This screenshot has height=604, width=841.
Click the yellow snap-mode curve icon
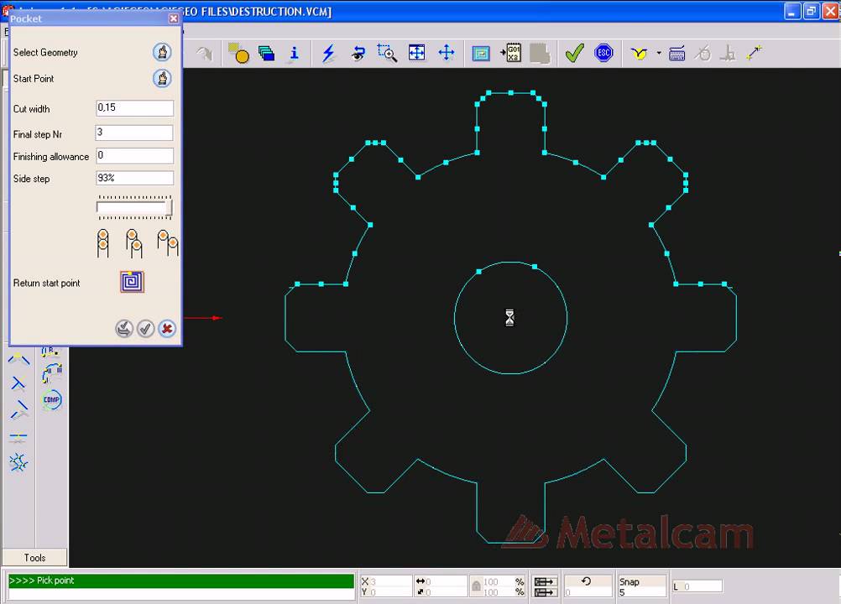click(639, 54)
